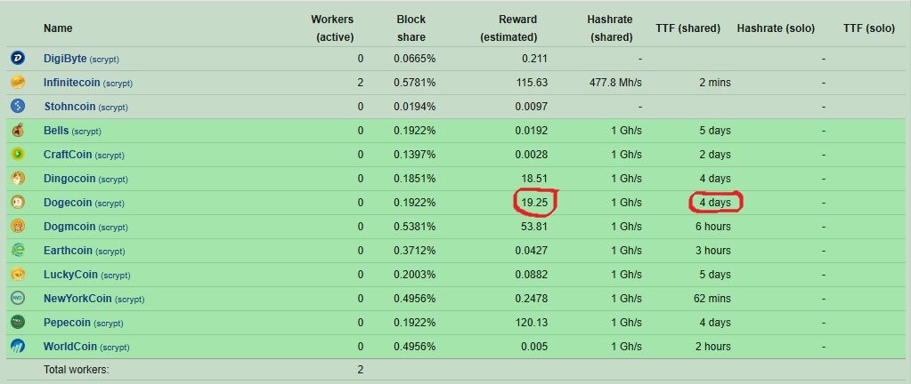Open the DigiByte pool link
This screenshot has height=384, width=911.
click(x=65, y=59)
